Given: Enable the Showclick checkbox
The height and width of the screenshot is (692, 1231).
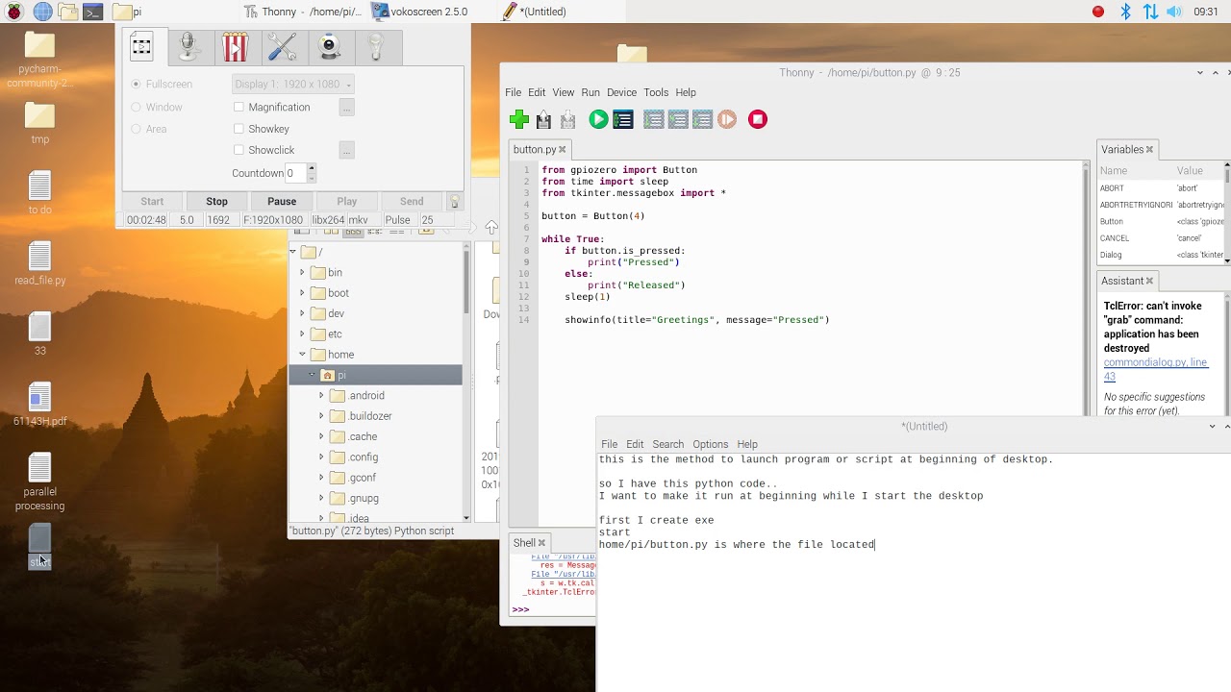Looking at the screenshot, I should (239, 150).
